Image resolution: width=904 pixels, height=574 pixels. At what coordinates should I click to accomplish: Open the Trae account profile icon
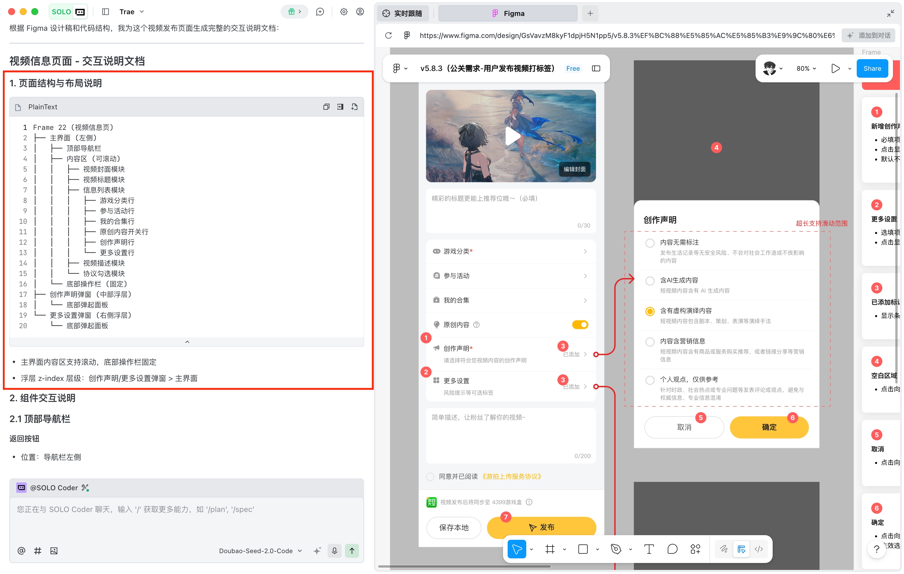(x=360, y=12)
